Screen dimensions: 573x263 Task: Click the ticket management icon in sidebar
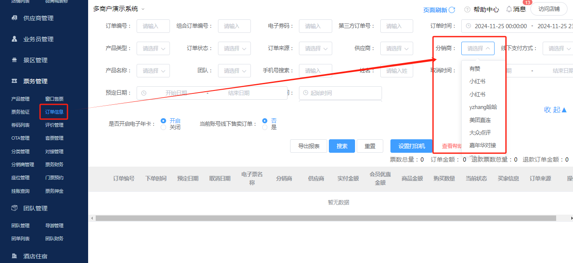pyautogui.click(x=14, y=81)
